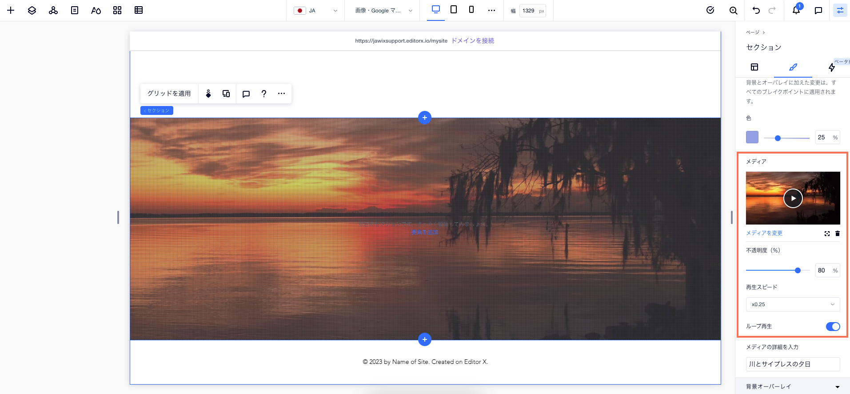Viewport: 850px width, 394px height.
Task: Undo the last action
Action: point(756,10)
